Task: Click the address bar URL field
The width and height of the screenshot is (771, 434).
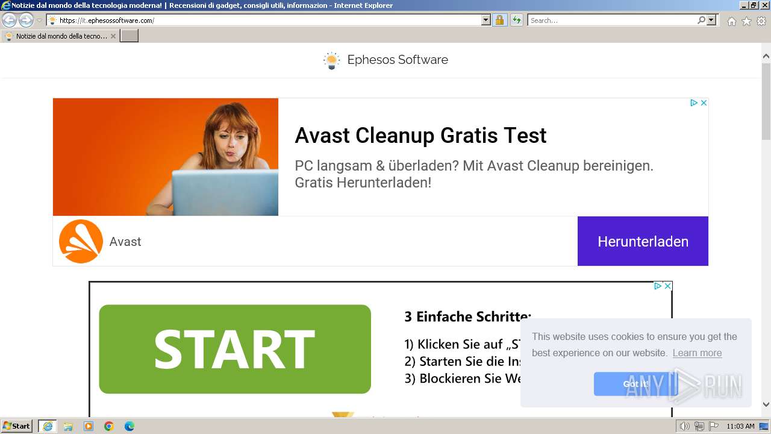Action: click(264, 20)
